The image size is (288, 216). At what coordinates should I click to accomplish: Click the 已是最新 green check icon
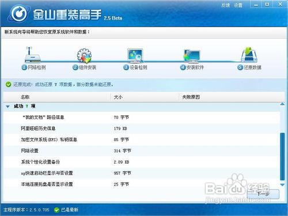coord(56,210)
